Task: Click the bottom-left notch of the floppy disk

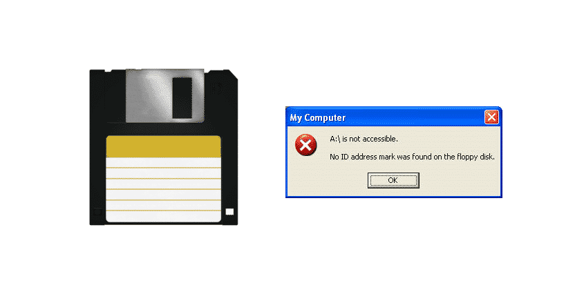Action: pyautogui.click(x=97, y=212)
